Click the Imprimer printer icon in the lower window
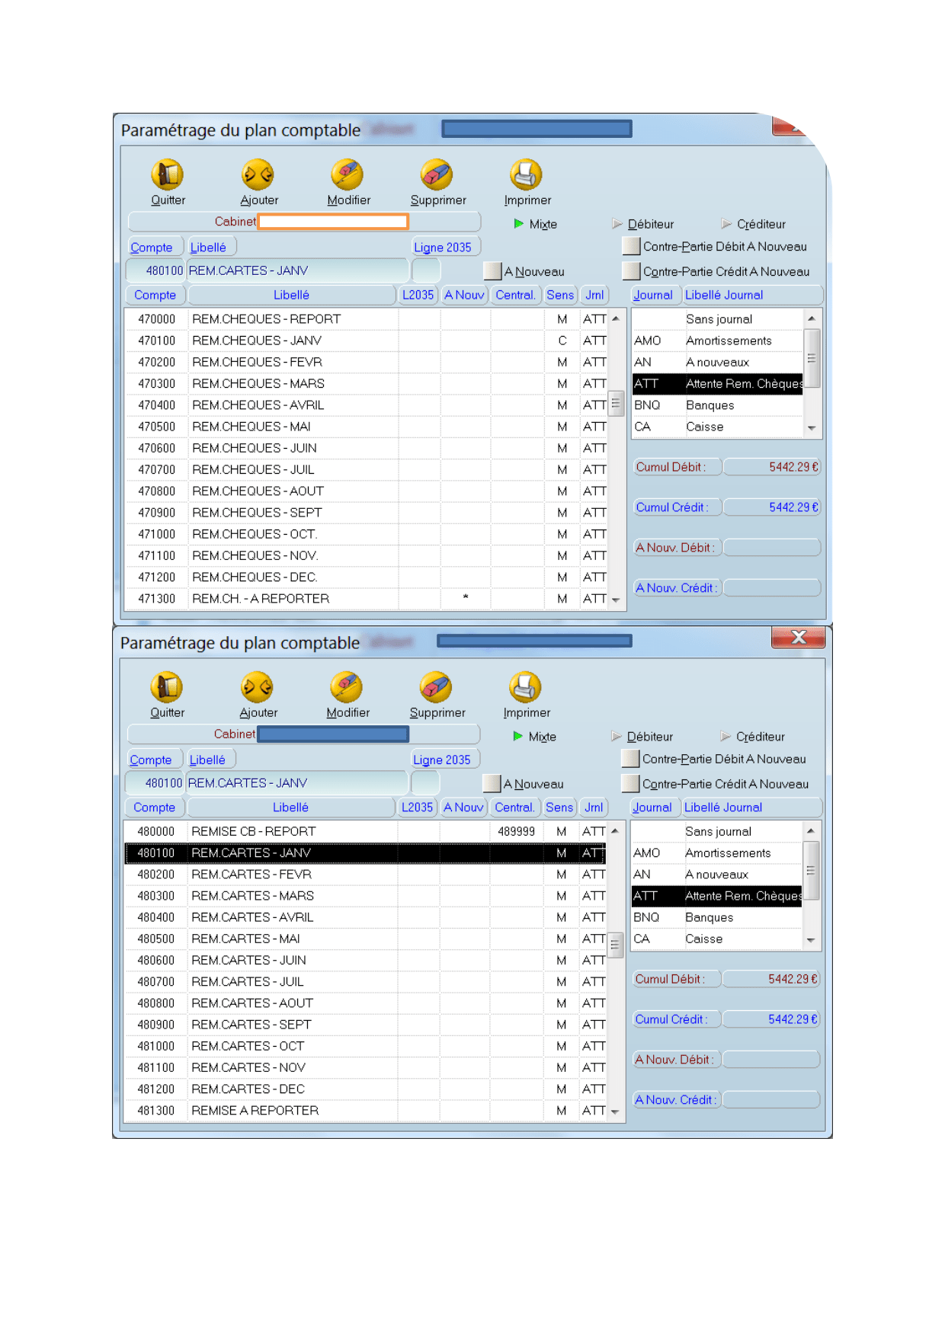Image resolution: width=945 pixels, height=1337 pixels. pos(525,687)
